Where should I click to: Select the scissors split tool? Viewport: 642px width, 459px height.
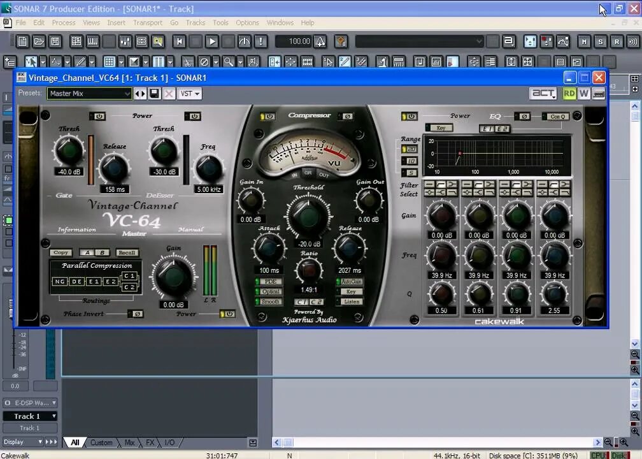point(187,62)
